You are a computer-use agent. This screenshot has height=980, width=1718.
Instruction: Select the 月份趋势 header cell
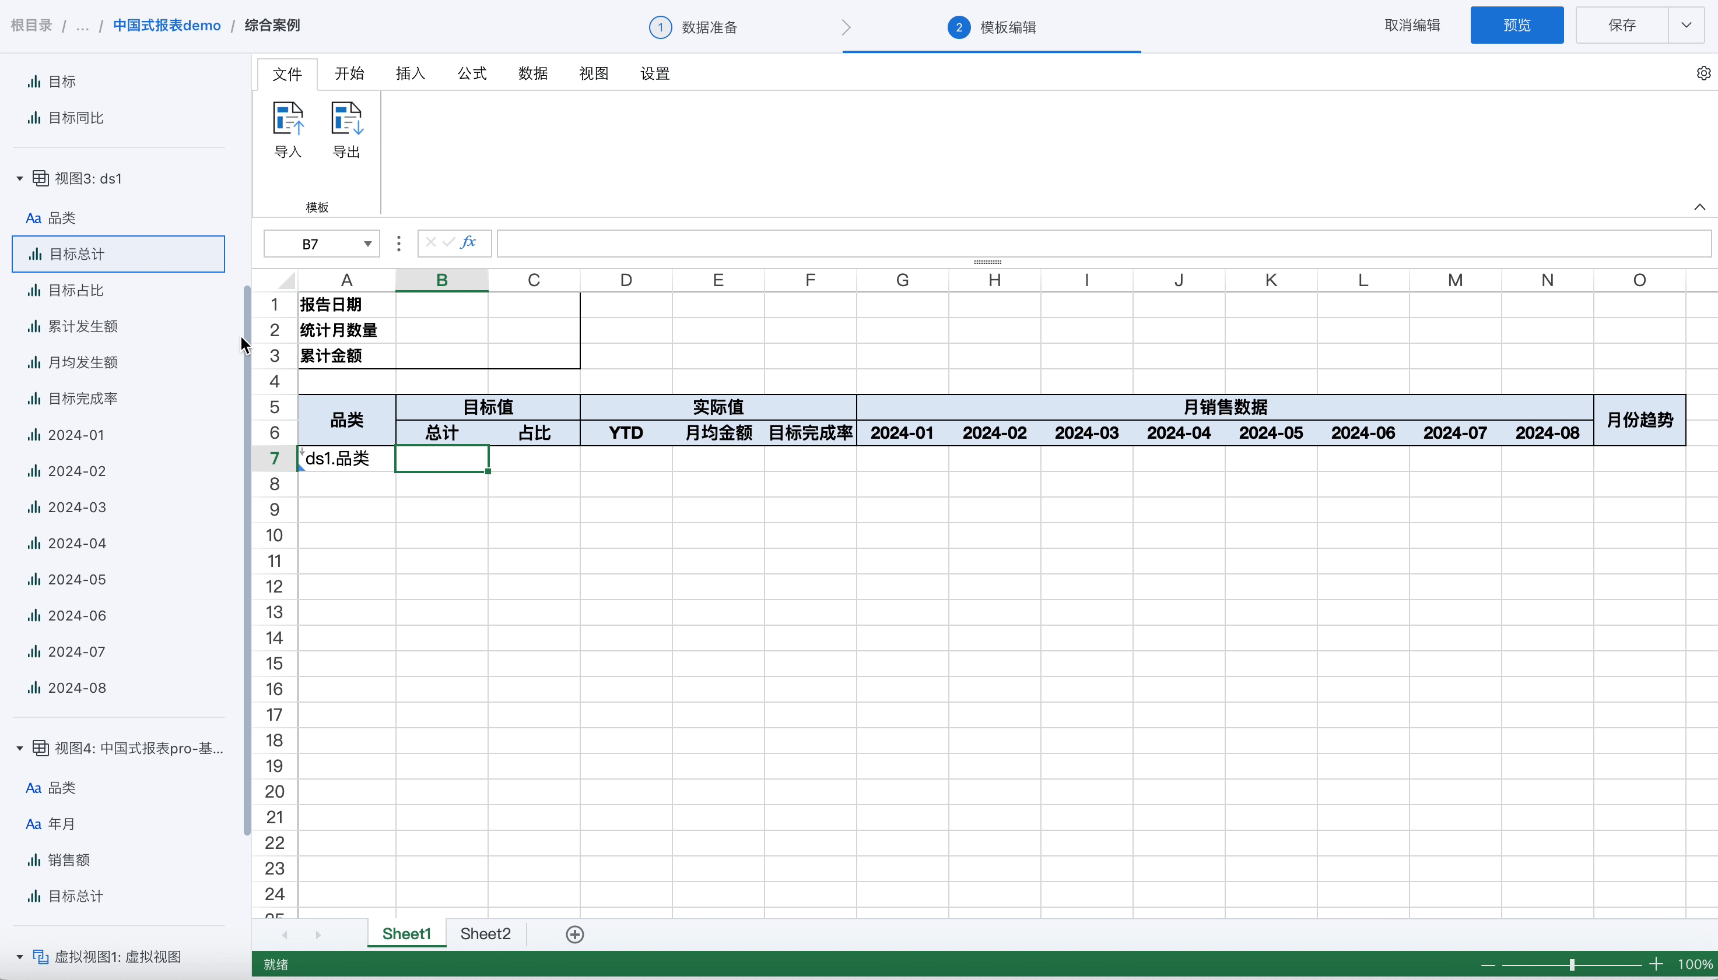(1639, 420)
